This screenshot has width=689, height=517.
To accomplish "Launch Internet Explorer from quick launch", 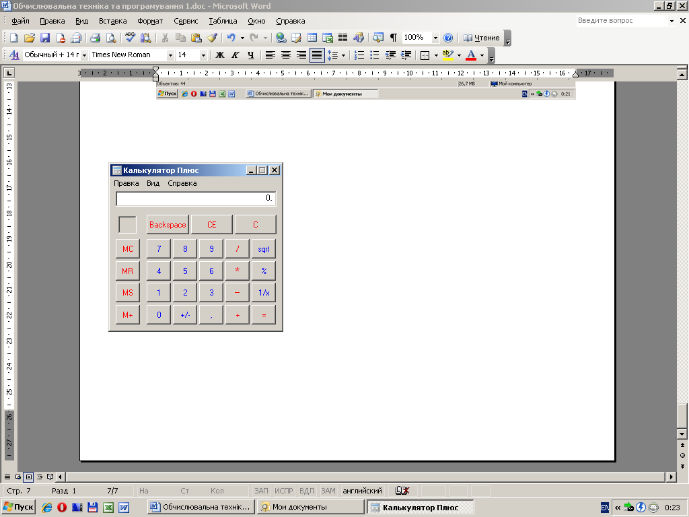I will [46, 508].
